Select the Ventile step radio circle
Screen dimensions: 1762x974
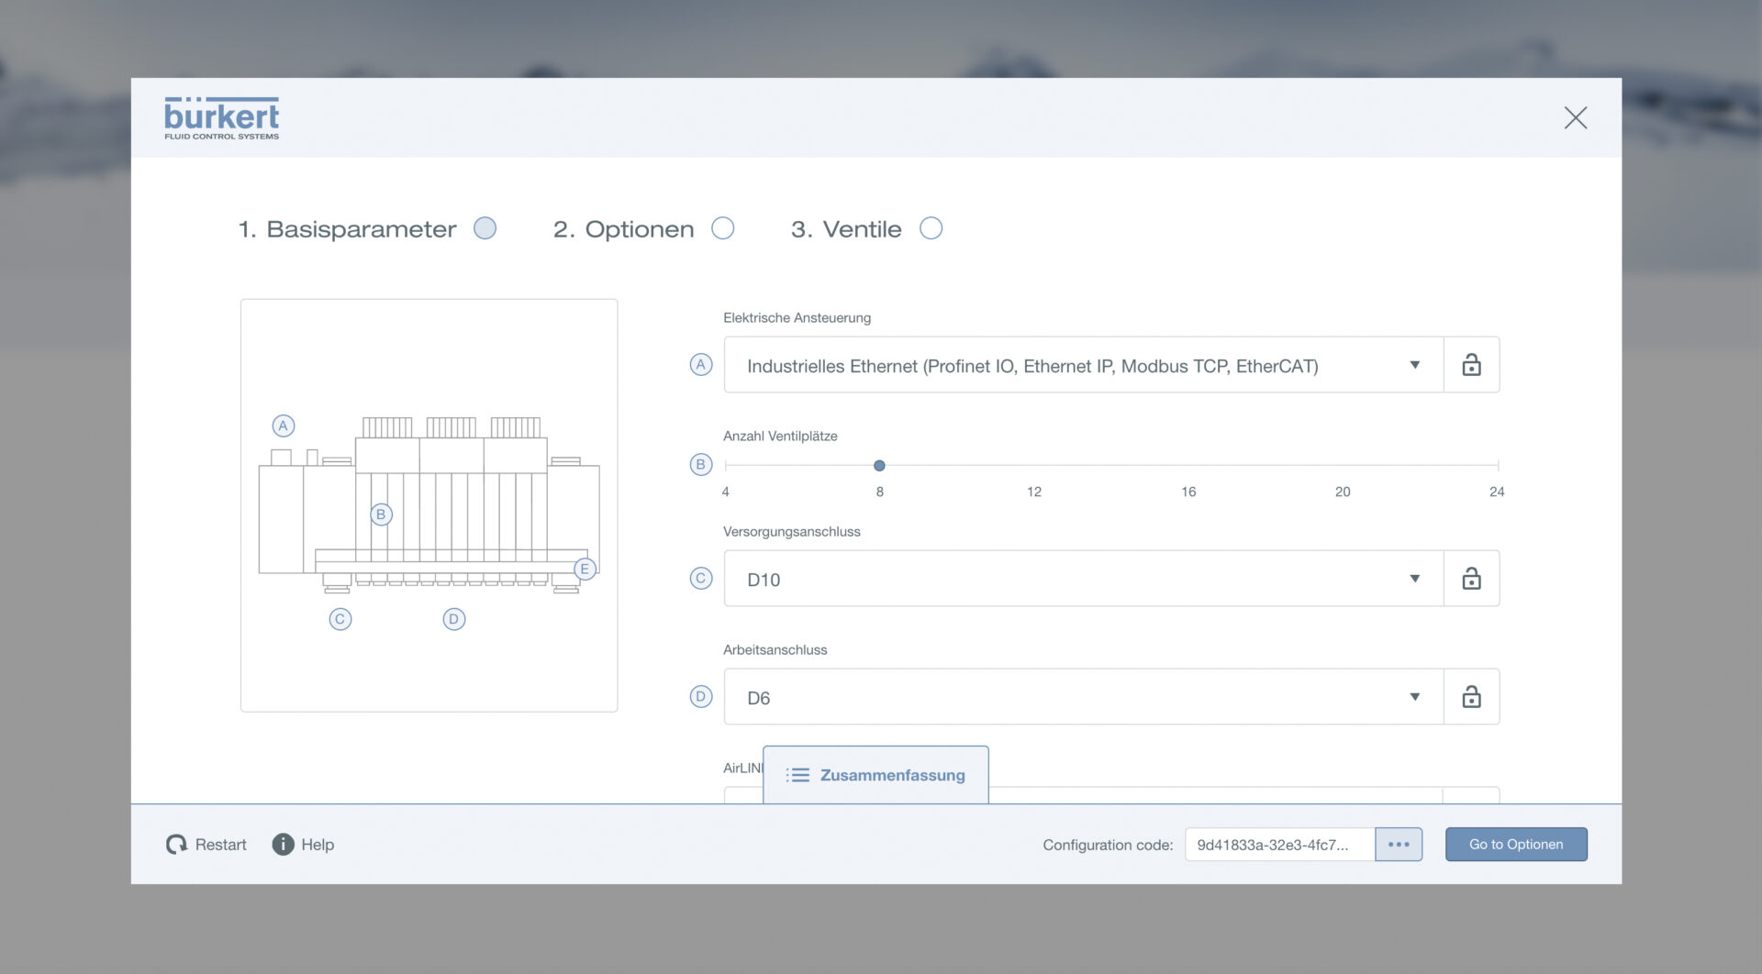[x=931, y=228]
